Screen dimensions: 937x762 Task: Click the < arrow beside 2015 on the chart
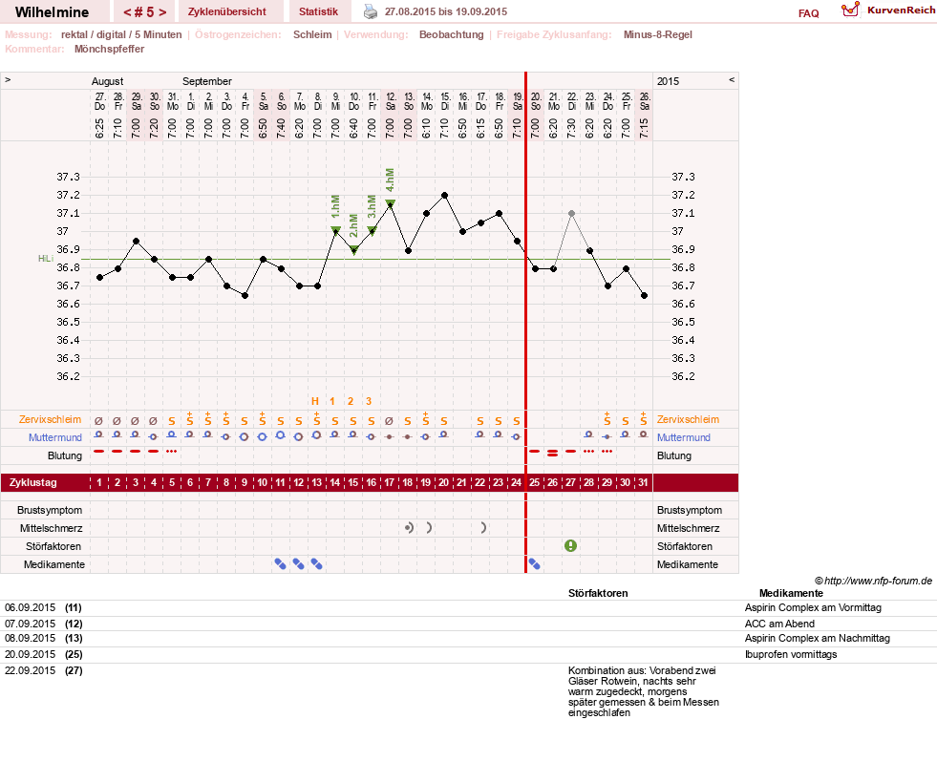[x=732, y=79]
